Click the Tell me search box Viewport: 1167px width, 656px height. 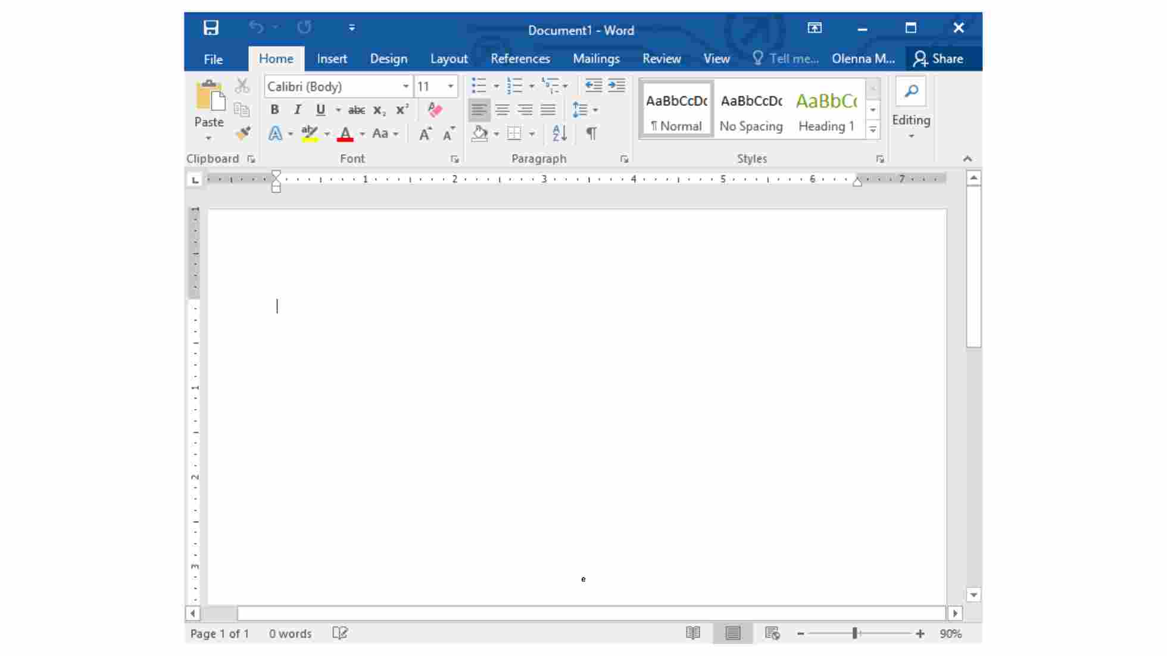click(786, 59)
